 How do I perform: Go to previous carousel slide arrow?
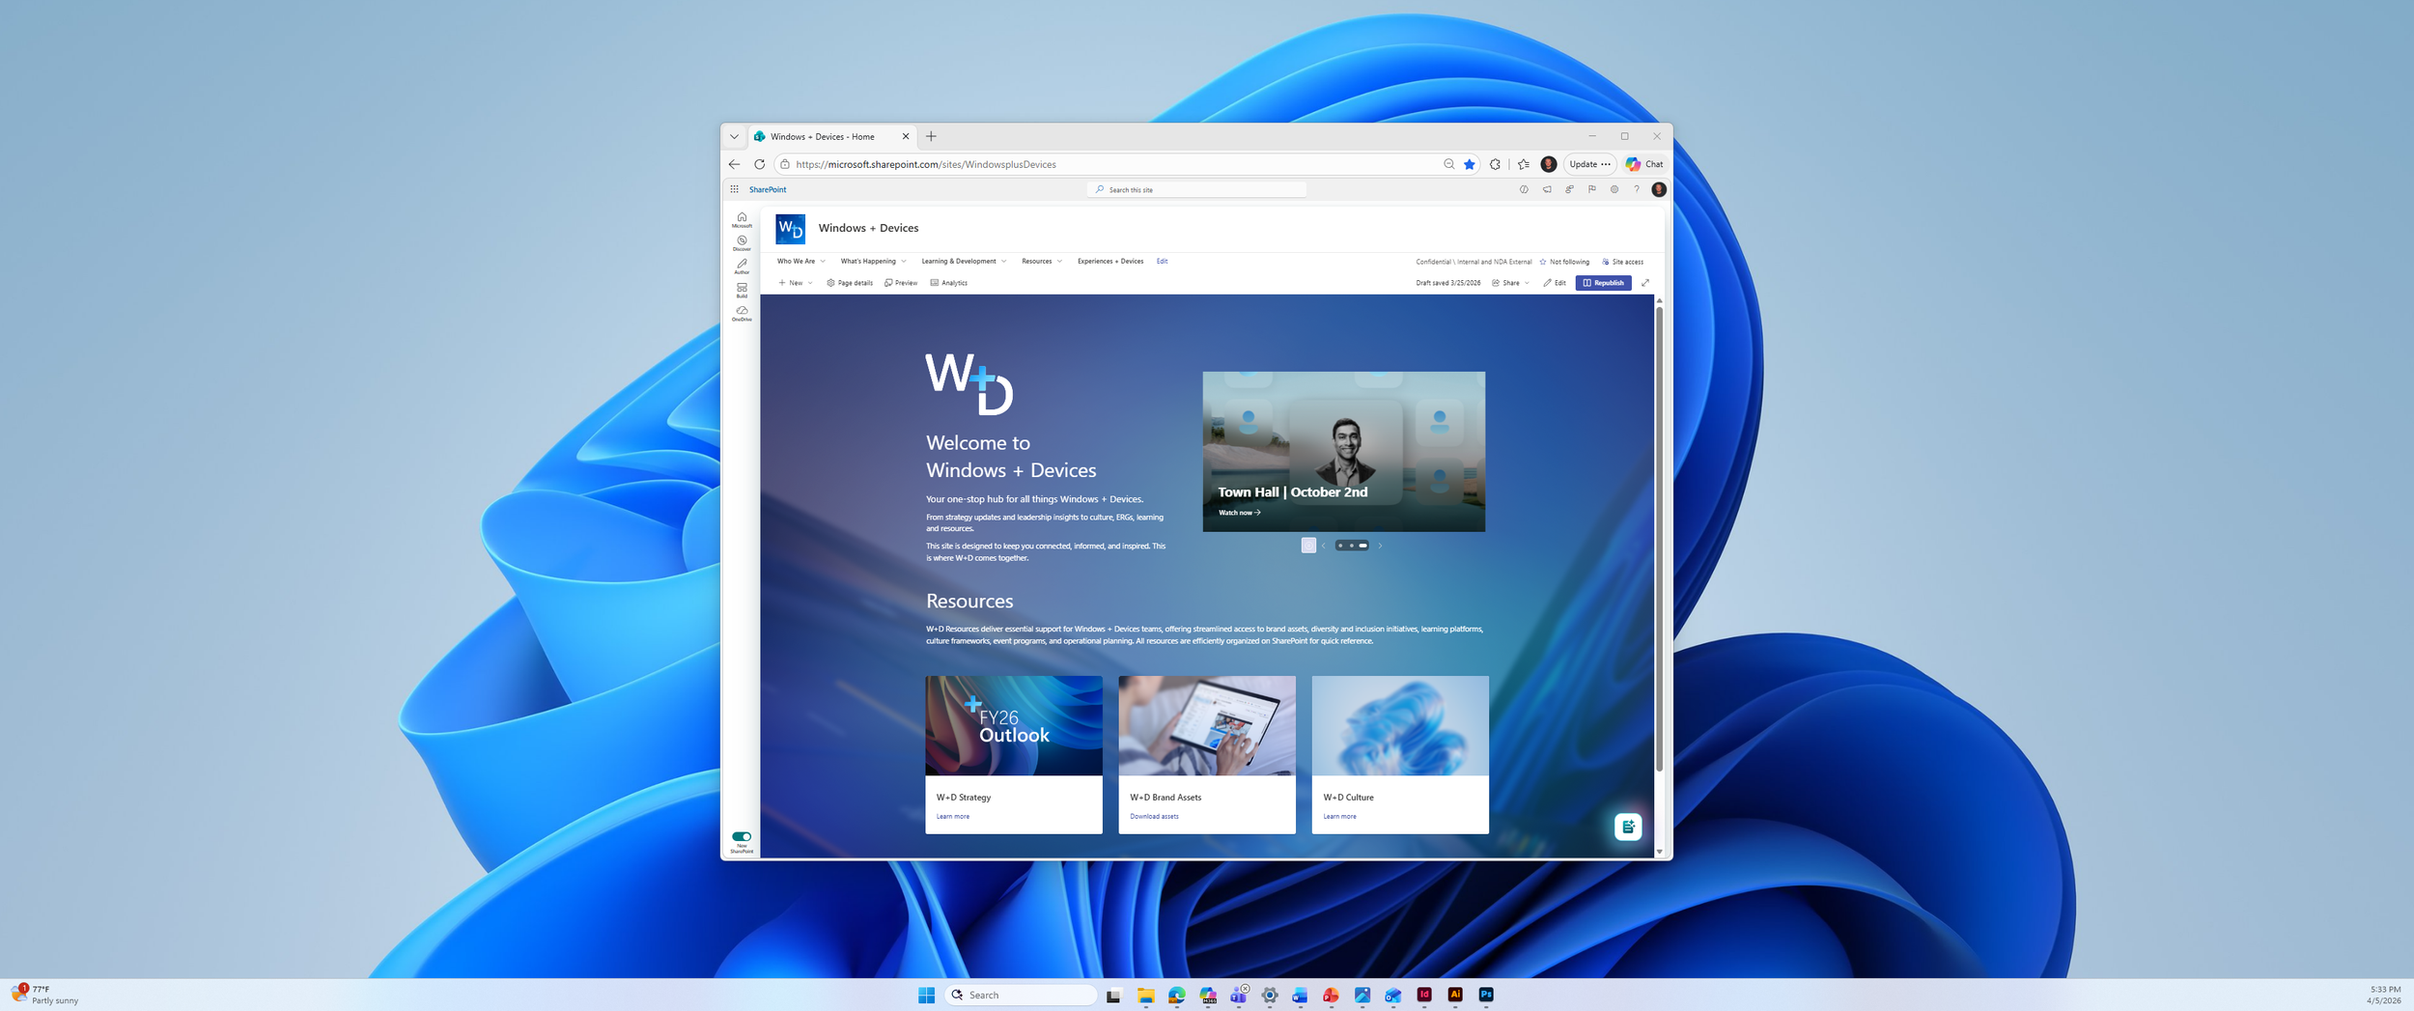pos(1323,546)
